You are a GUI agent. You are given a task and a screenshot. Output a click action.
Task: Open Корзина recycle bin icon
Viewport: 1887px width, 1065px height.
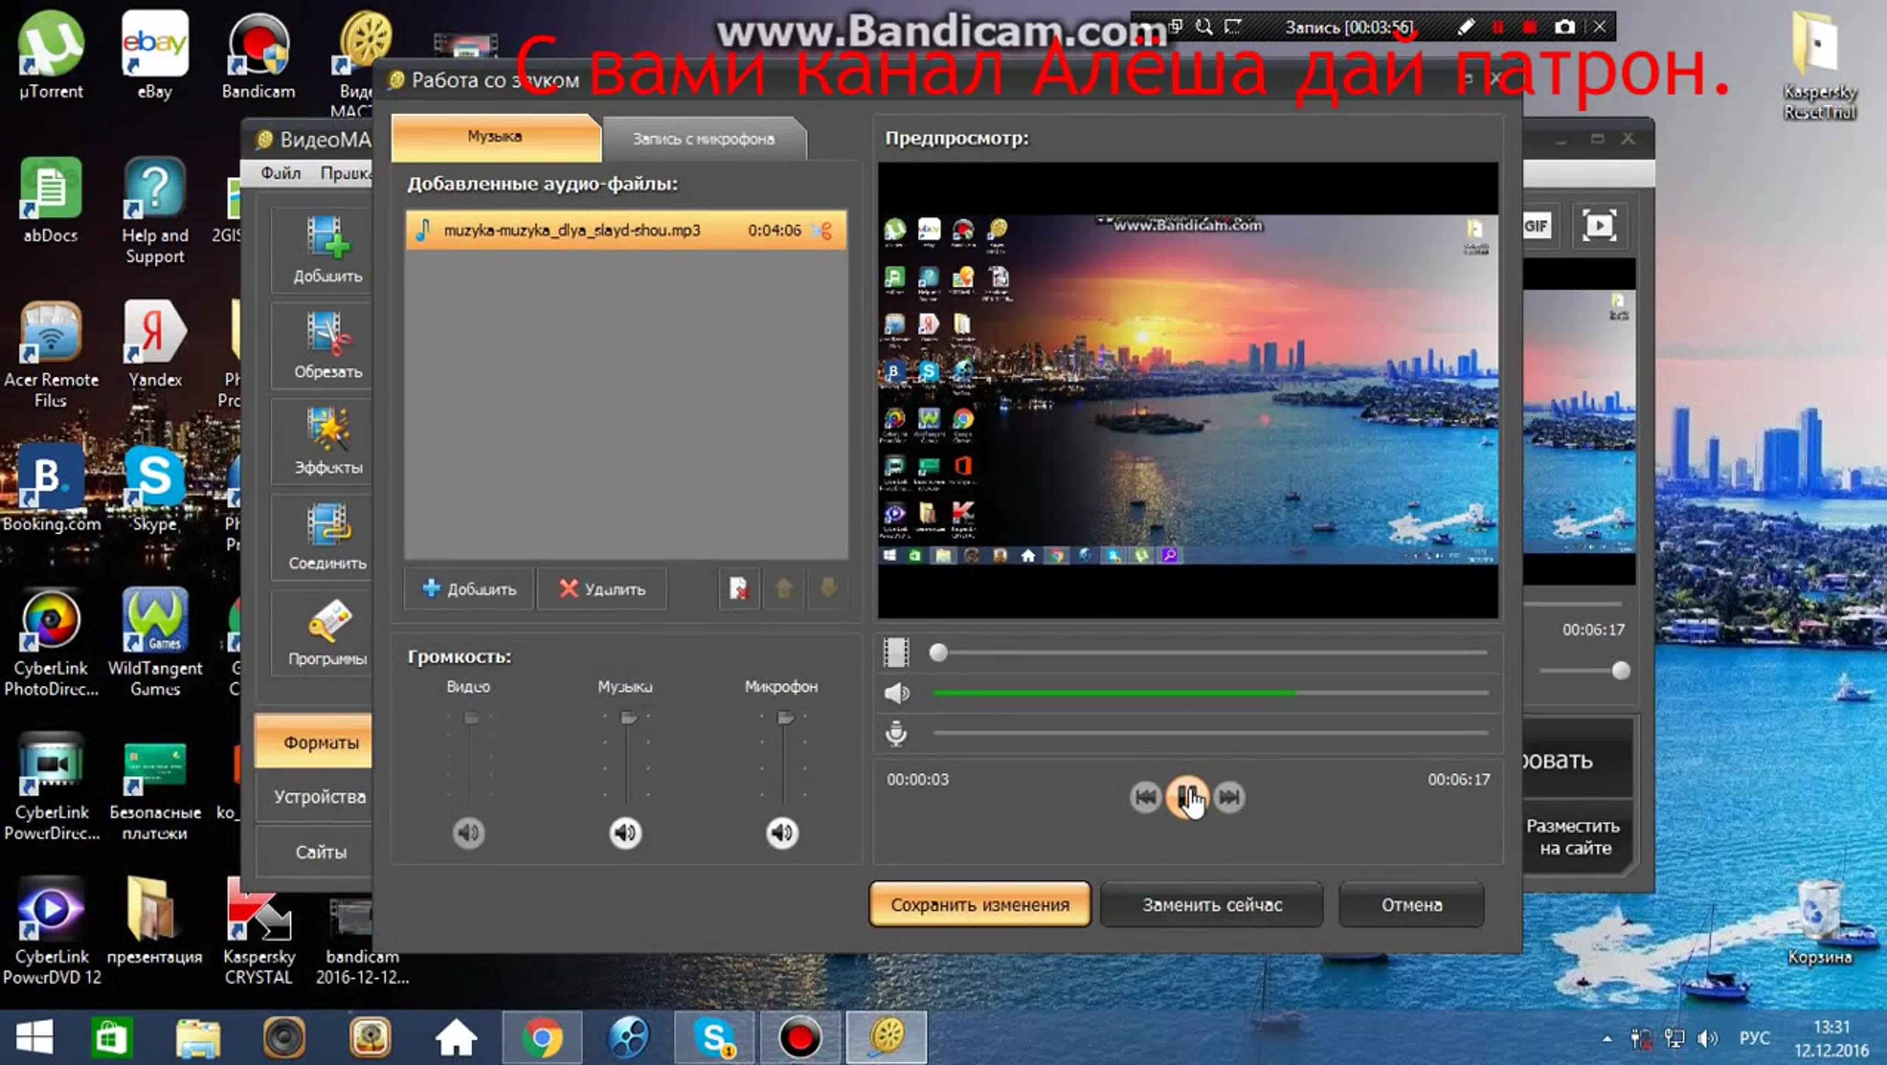pyautogui.click(x=1820, y=922)
